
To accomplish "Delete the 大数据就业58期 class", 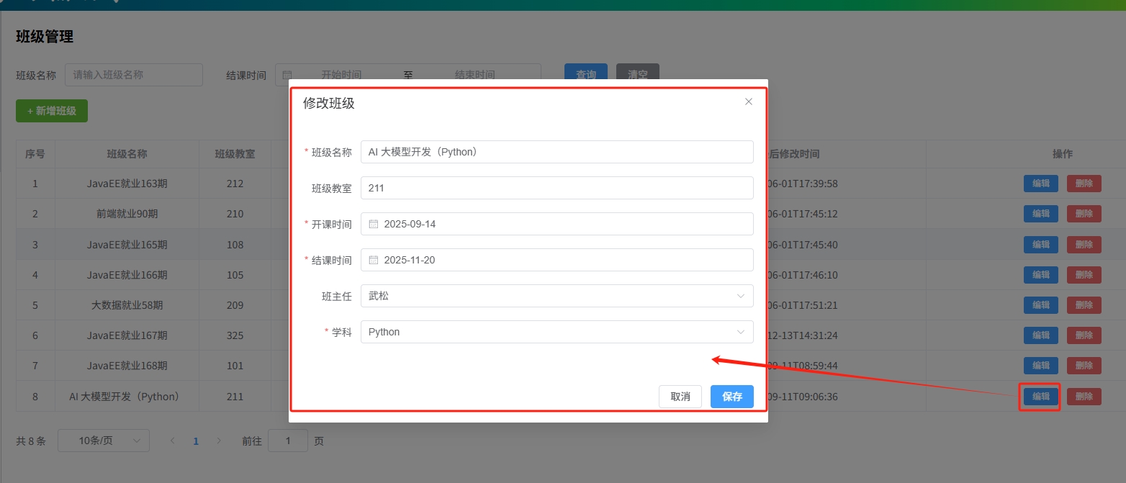I will [1084, 304].
